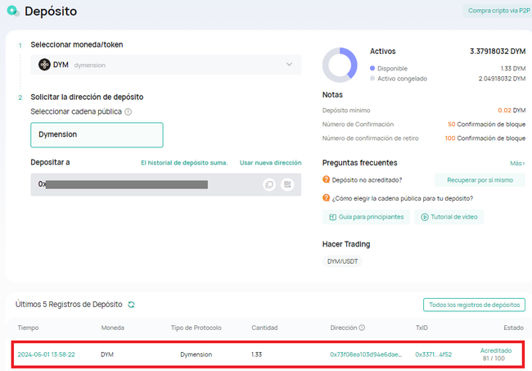Open the DYM coin/token dropdown
532x371 pixels.
pyautogui.click(x=165, y=65)
